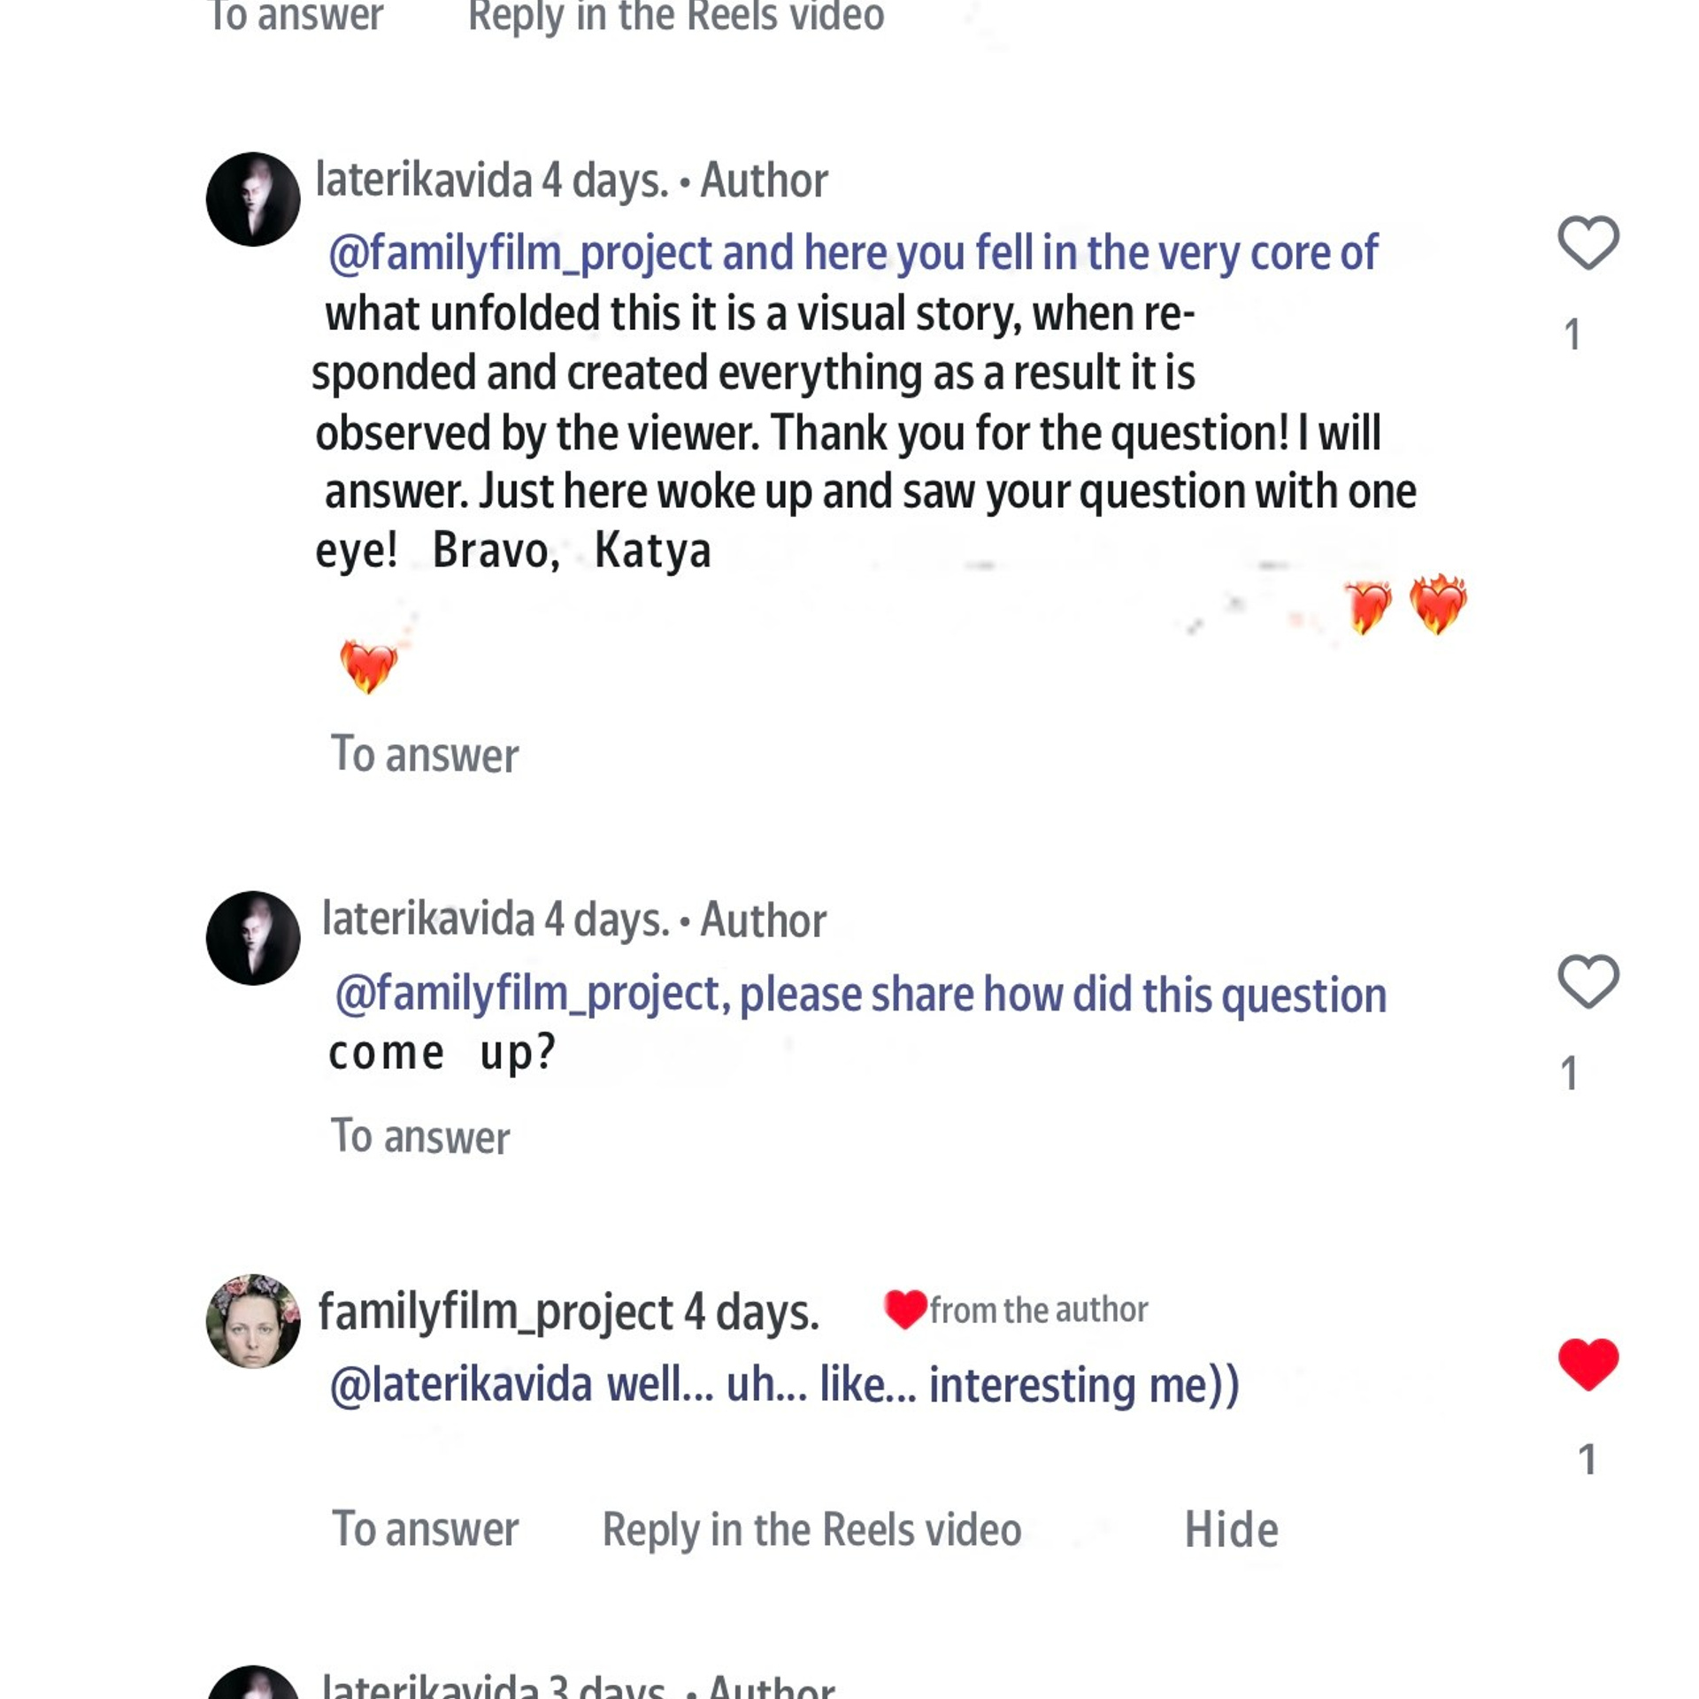Click @laterikavida mention in reply

461,1385
